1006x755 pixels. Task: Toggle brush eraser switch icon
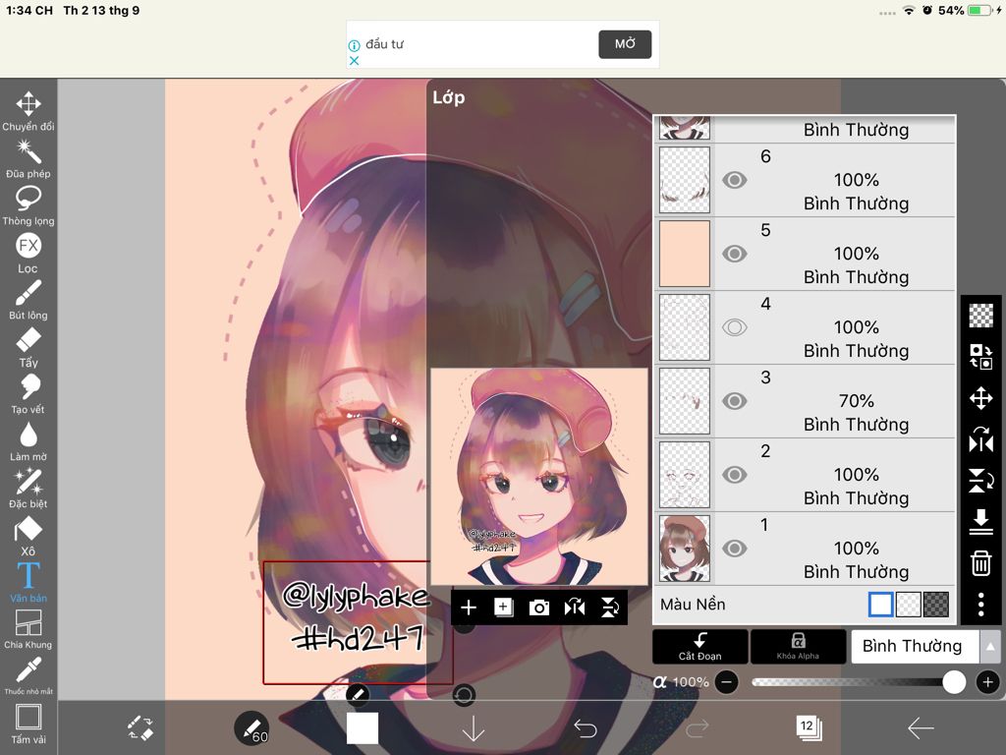point(140,728)
